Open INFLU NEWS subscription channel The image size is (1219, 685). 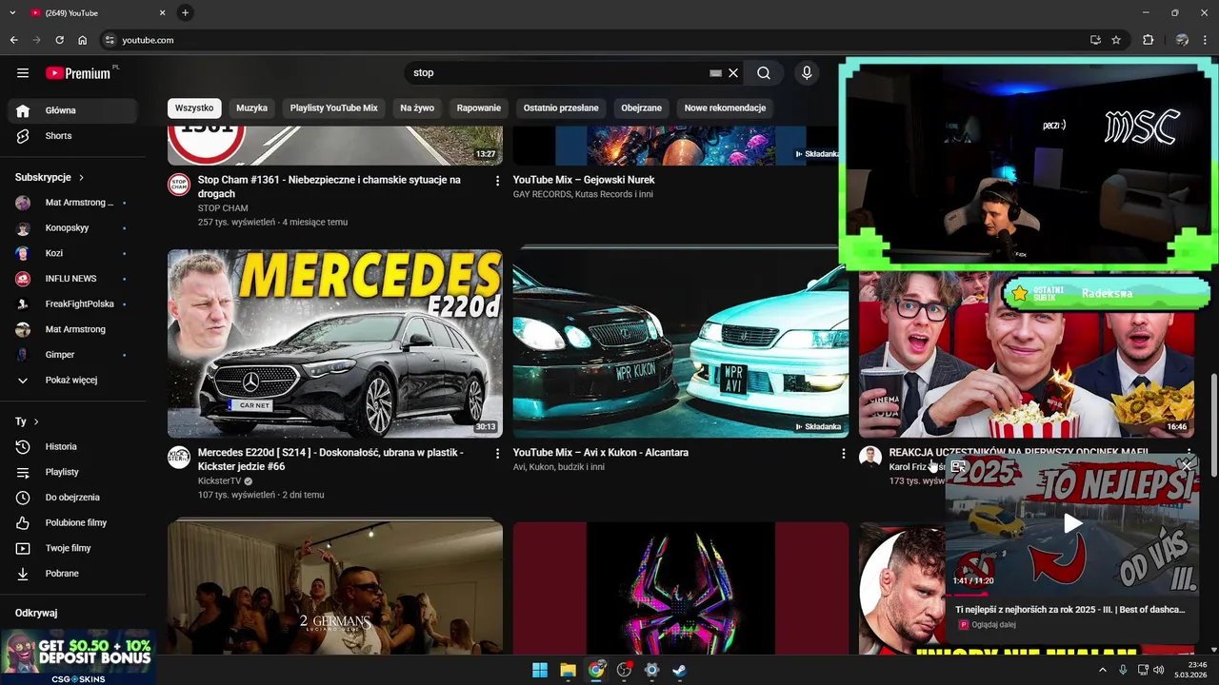pos(73,279)
